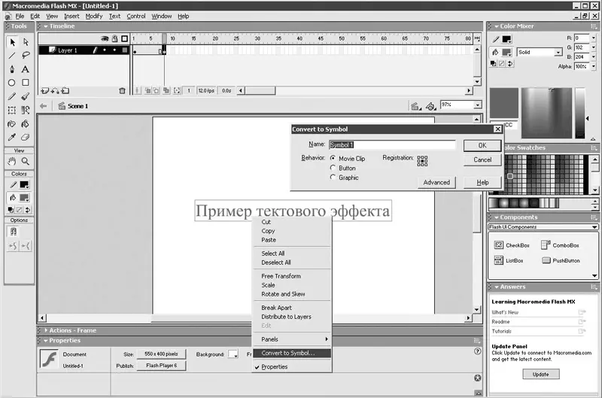Click the Update button in Answers
This screenshot has height=398, width=602.
[540, 374]
